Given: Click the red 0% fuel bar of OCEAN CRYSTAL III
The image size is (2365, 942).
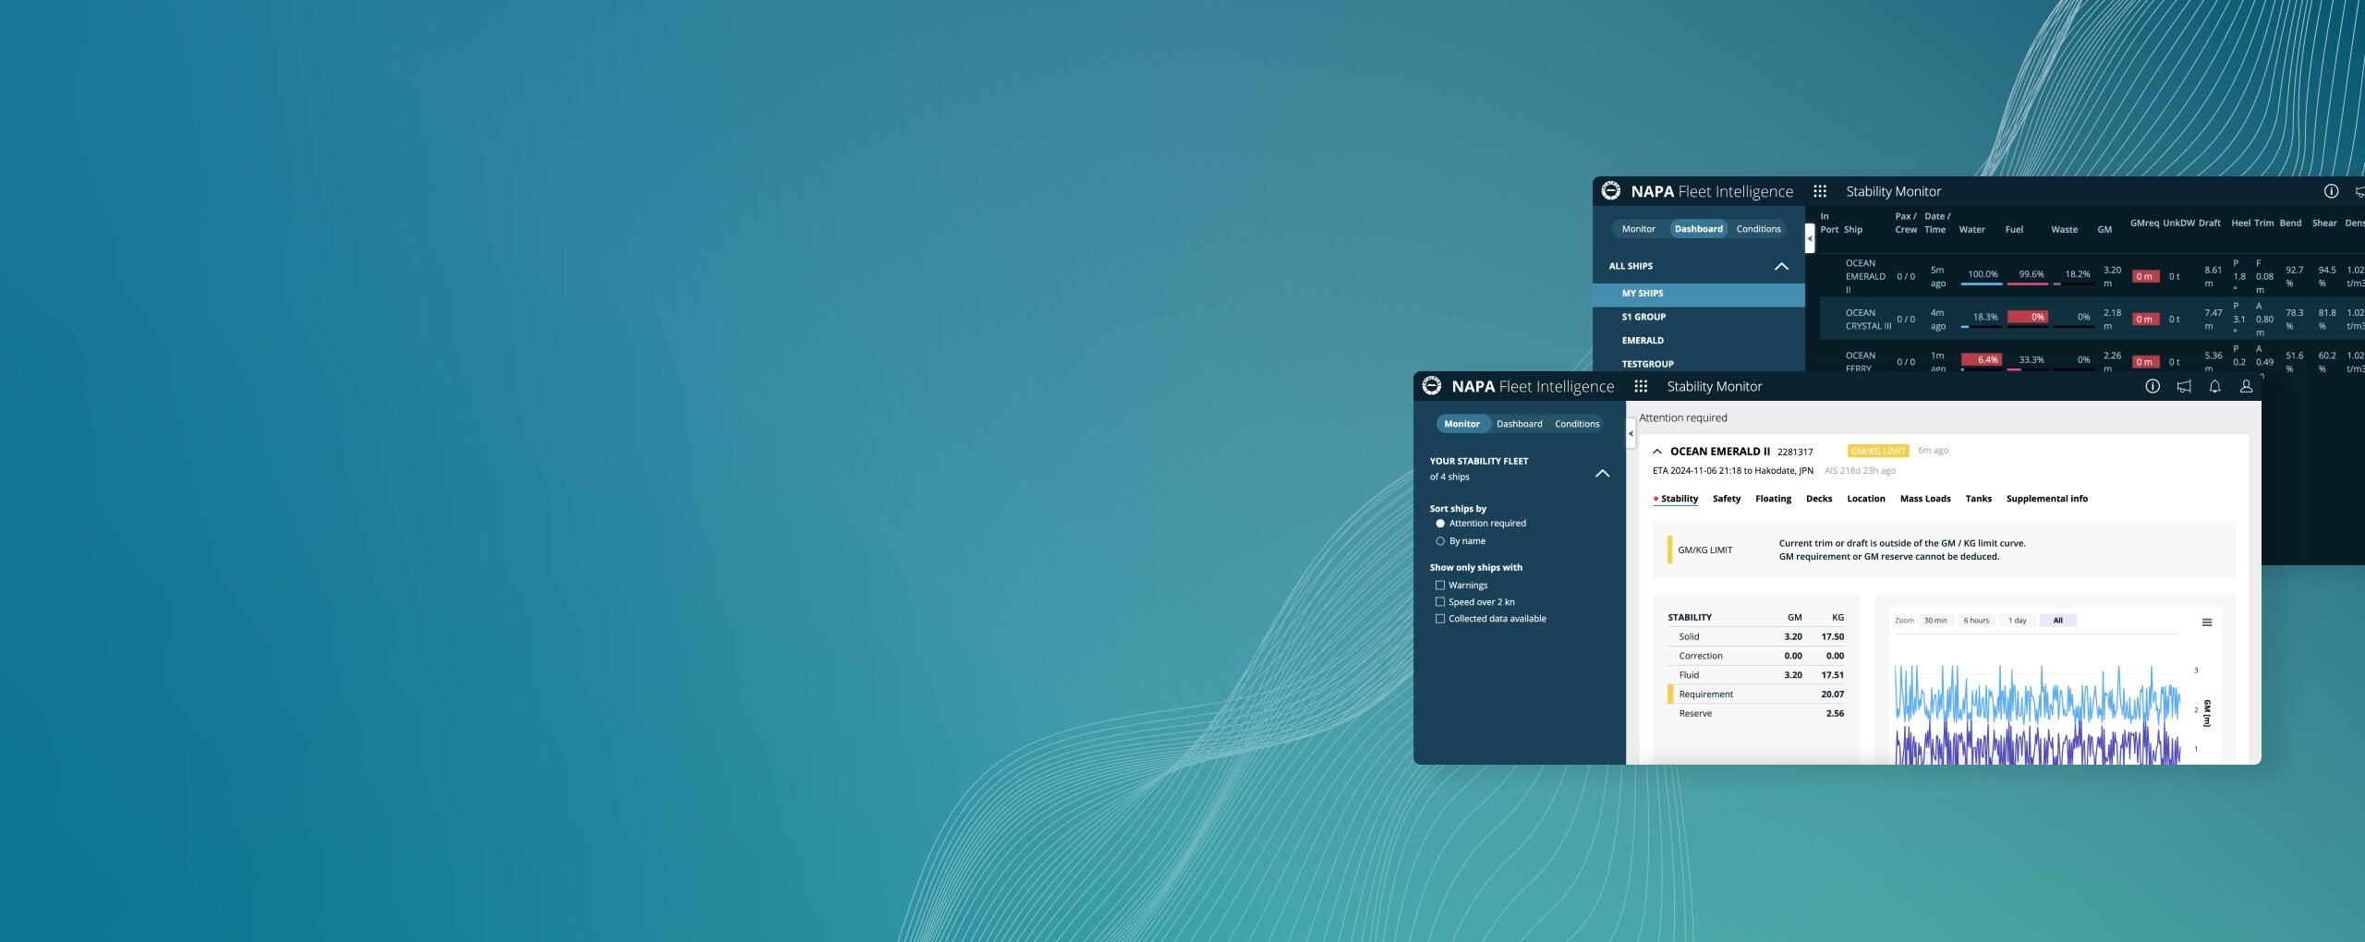Looking at the screenshot, I should point(2028,318).
